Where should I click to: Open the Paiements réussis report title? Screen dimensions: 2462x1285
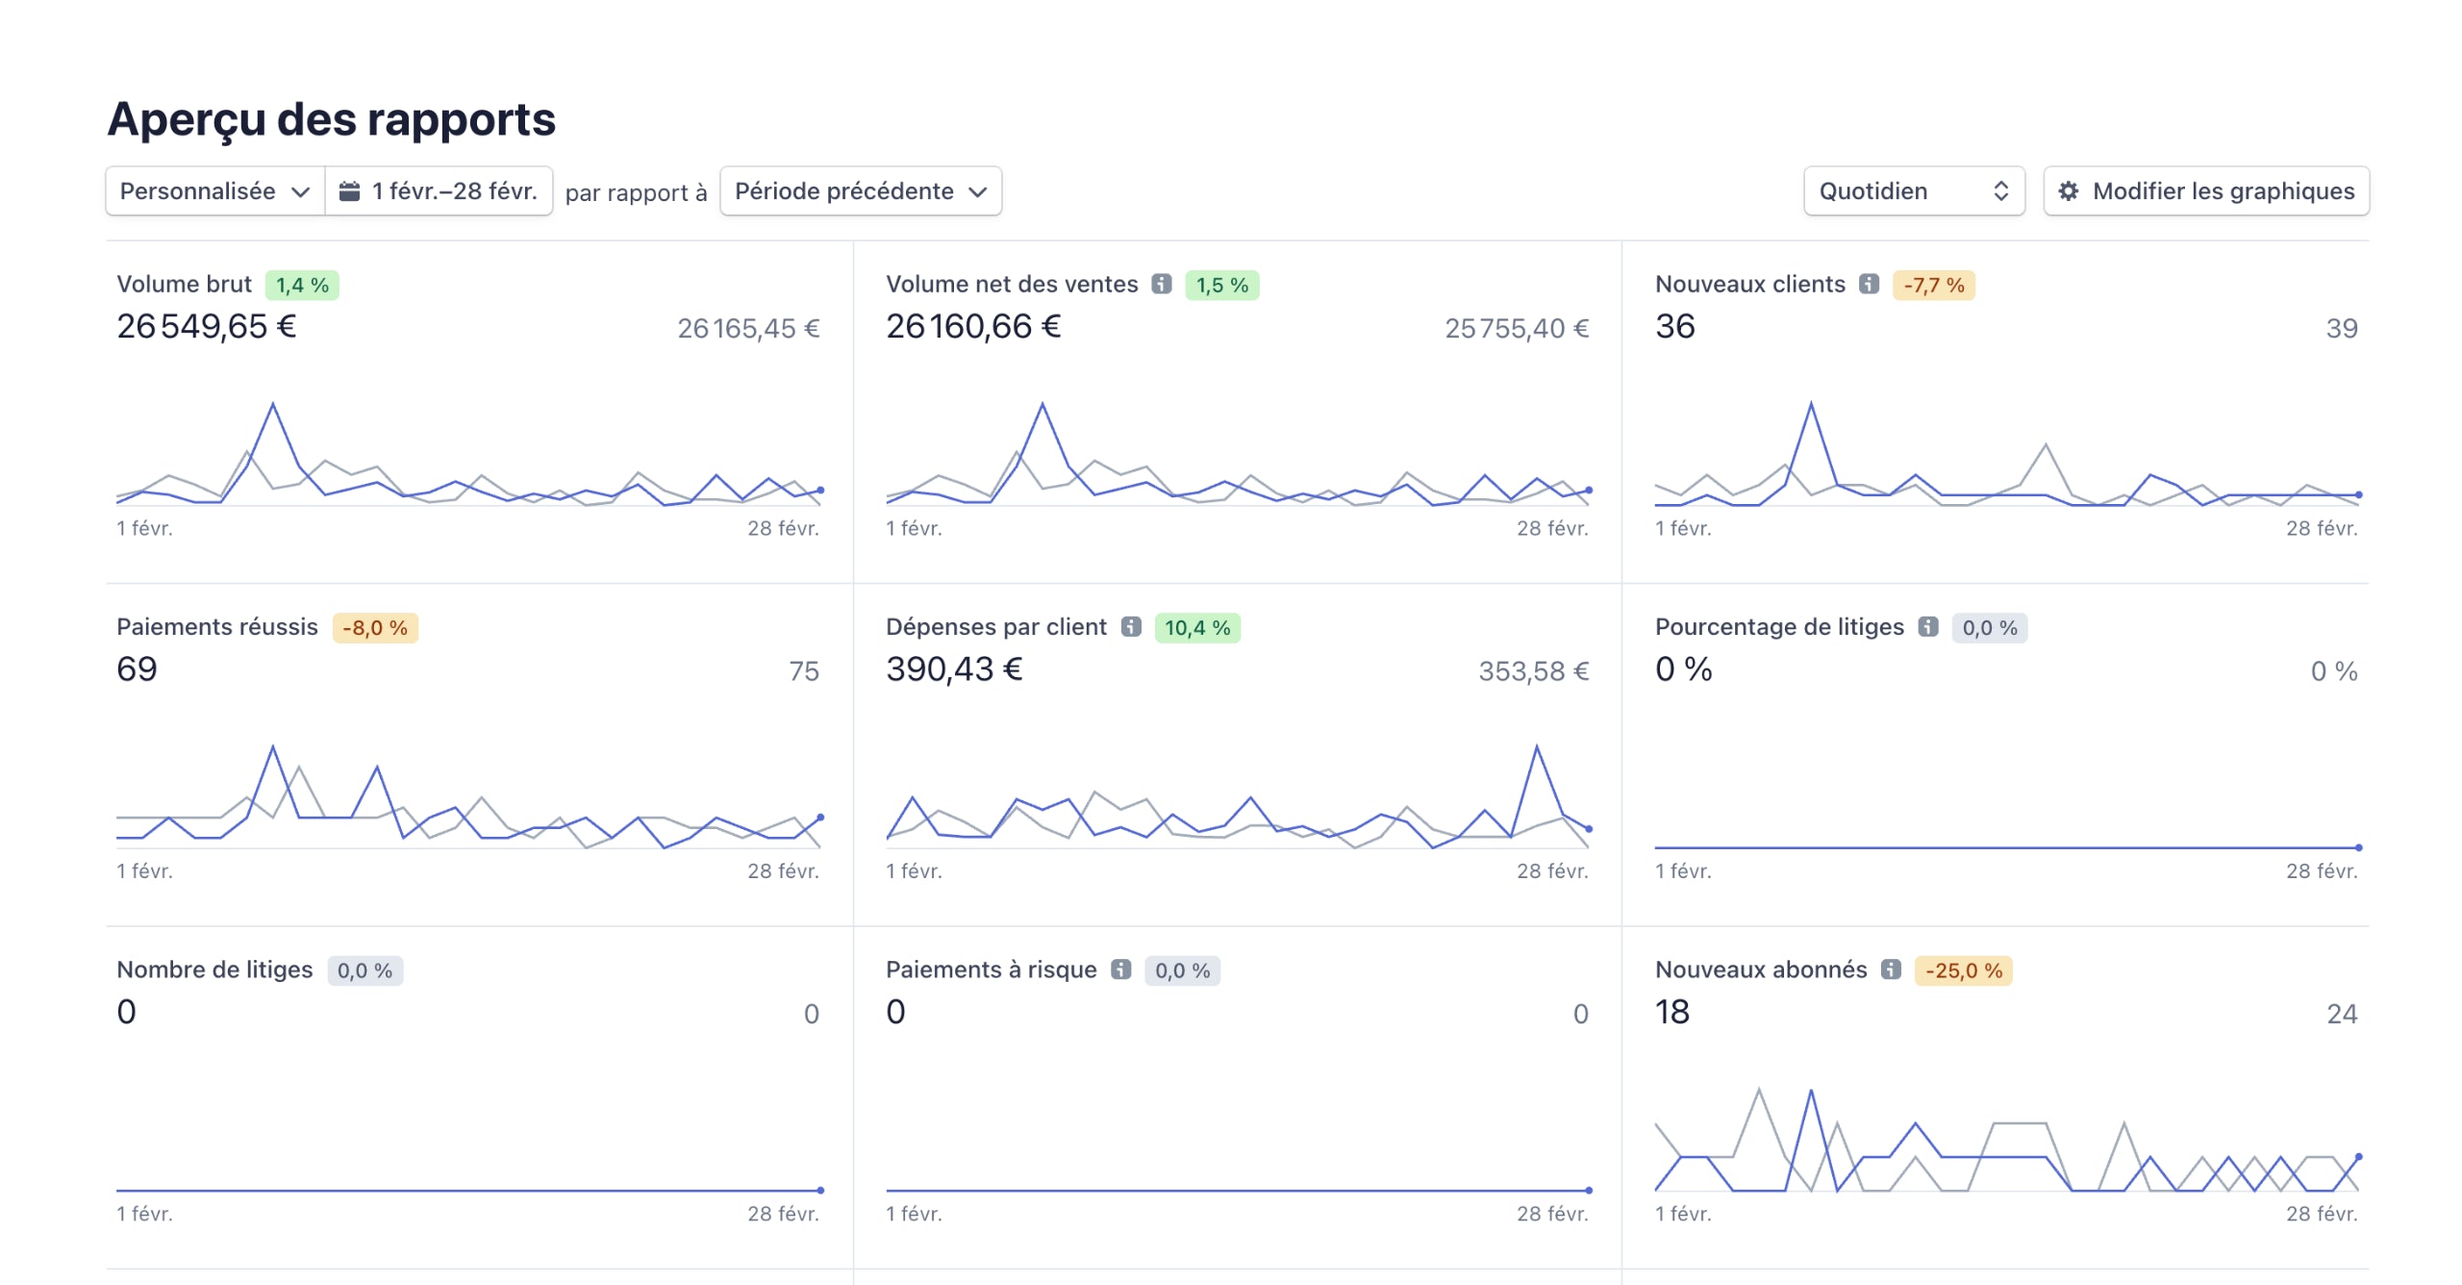[x=216, y=627]
